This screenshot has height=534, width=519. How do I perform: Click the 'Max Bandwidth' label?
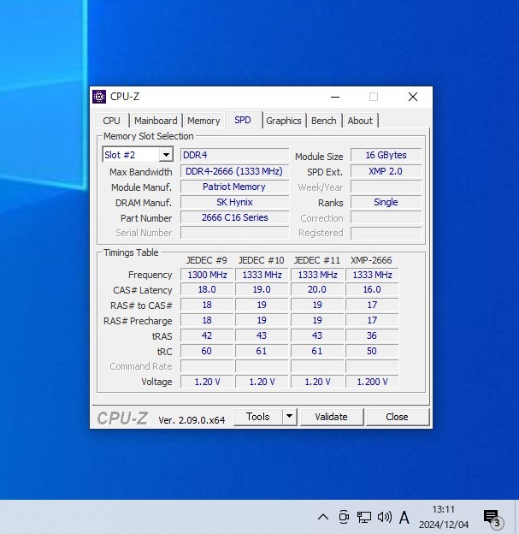pos(141,172)
